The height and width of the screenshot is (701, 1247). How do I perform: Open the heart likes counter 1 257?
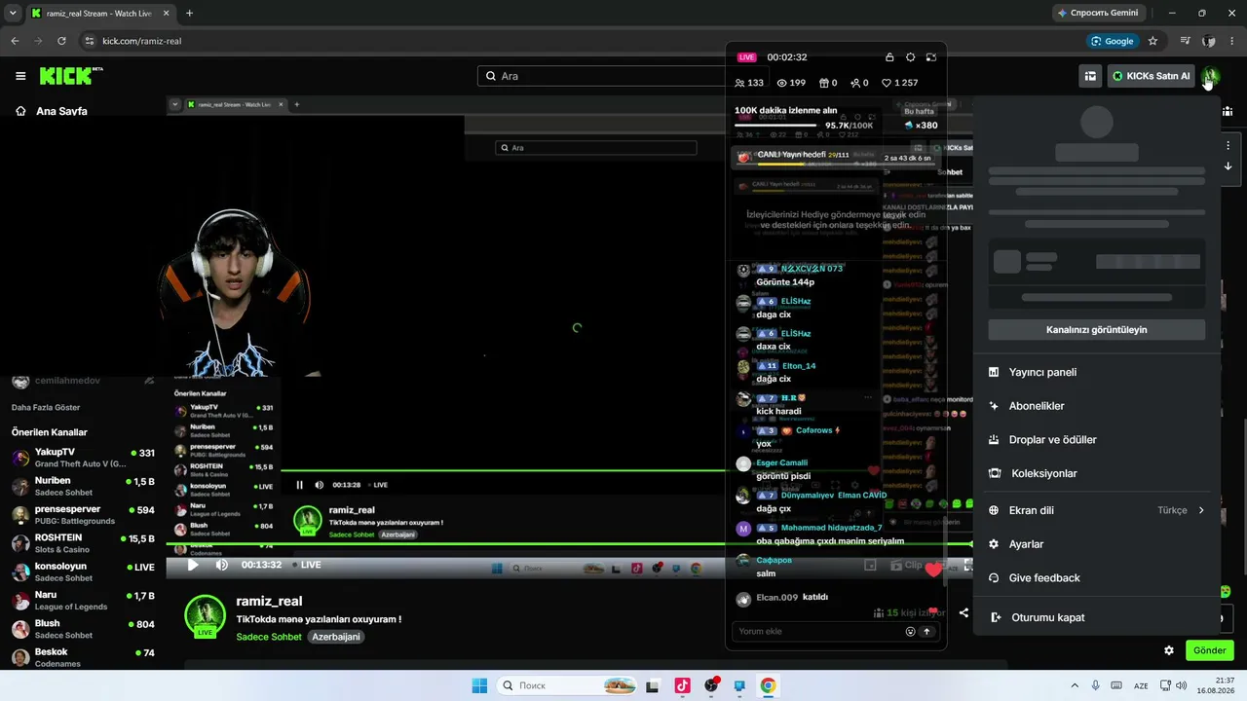(x=899, y=83)
